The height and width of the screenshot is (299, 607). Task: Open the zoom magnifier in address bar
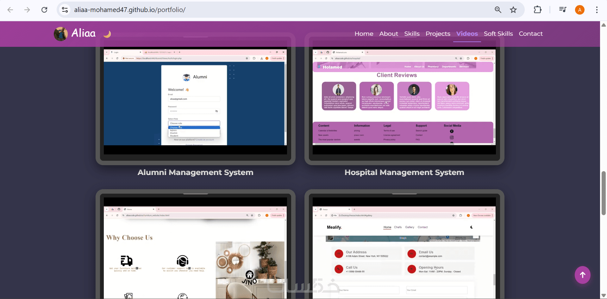click(498, 10)
